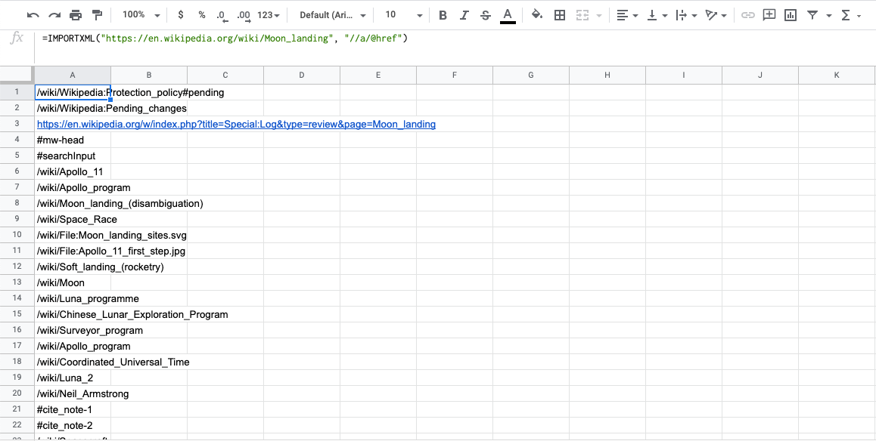Viewport: 876px width, 441px height.
Task: Open the fill color paint bucket
Action: click(x=537, y=15)
